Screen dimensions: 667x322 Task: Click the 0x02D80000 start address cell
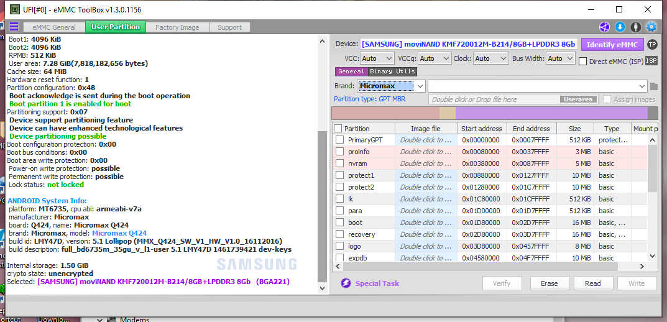[482, 234]
